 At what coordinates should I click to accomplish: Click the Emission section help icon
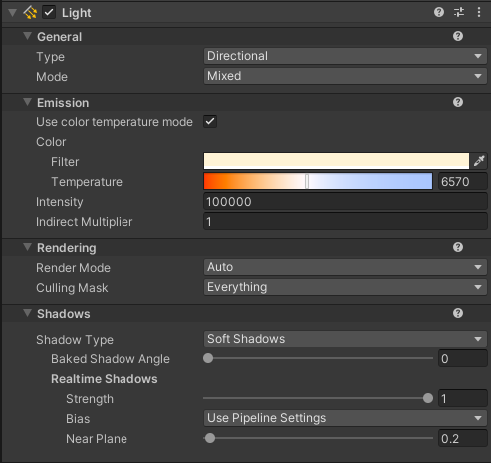[x=458, y=102]
